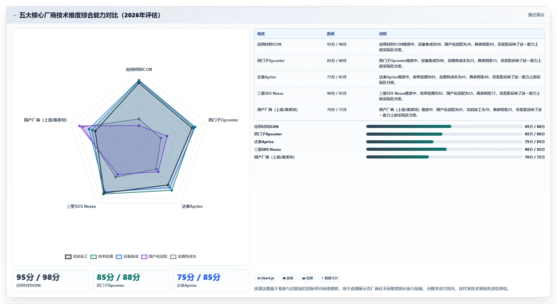Click the 表格 chip
This screenshot has height=304, width=557.
coord(288,278)
